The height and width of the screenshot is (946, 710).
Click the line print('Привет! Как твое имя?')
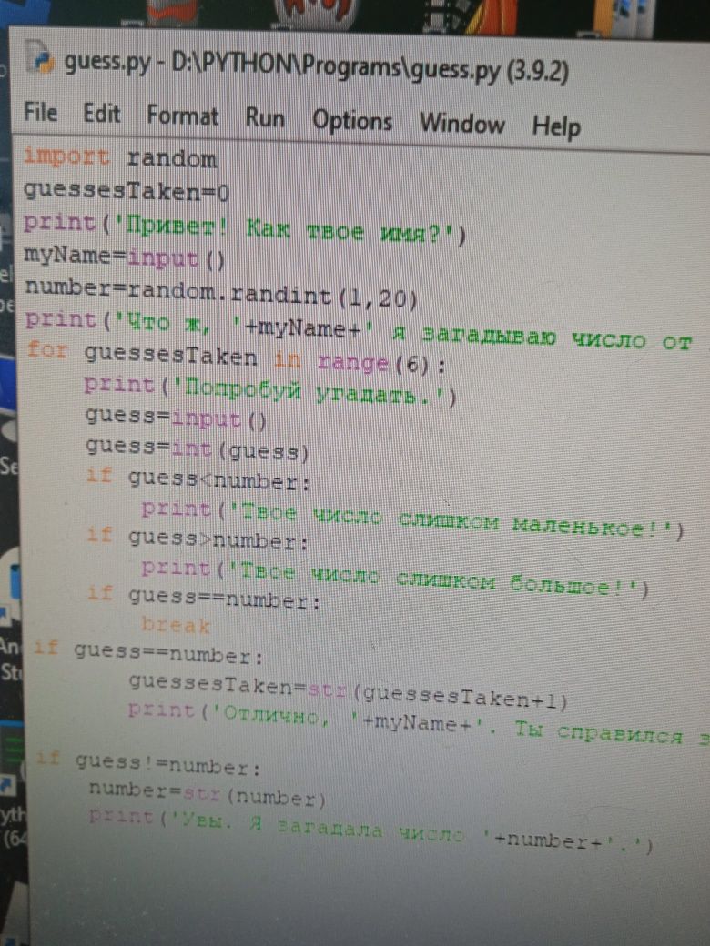(x=245, y=227)
